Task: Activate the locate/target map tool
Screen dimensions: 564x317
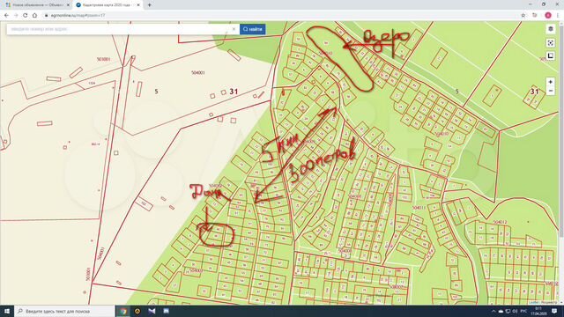Action: pos(550,43)
